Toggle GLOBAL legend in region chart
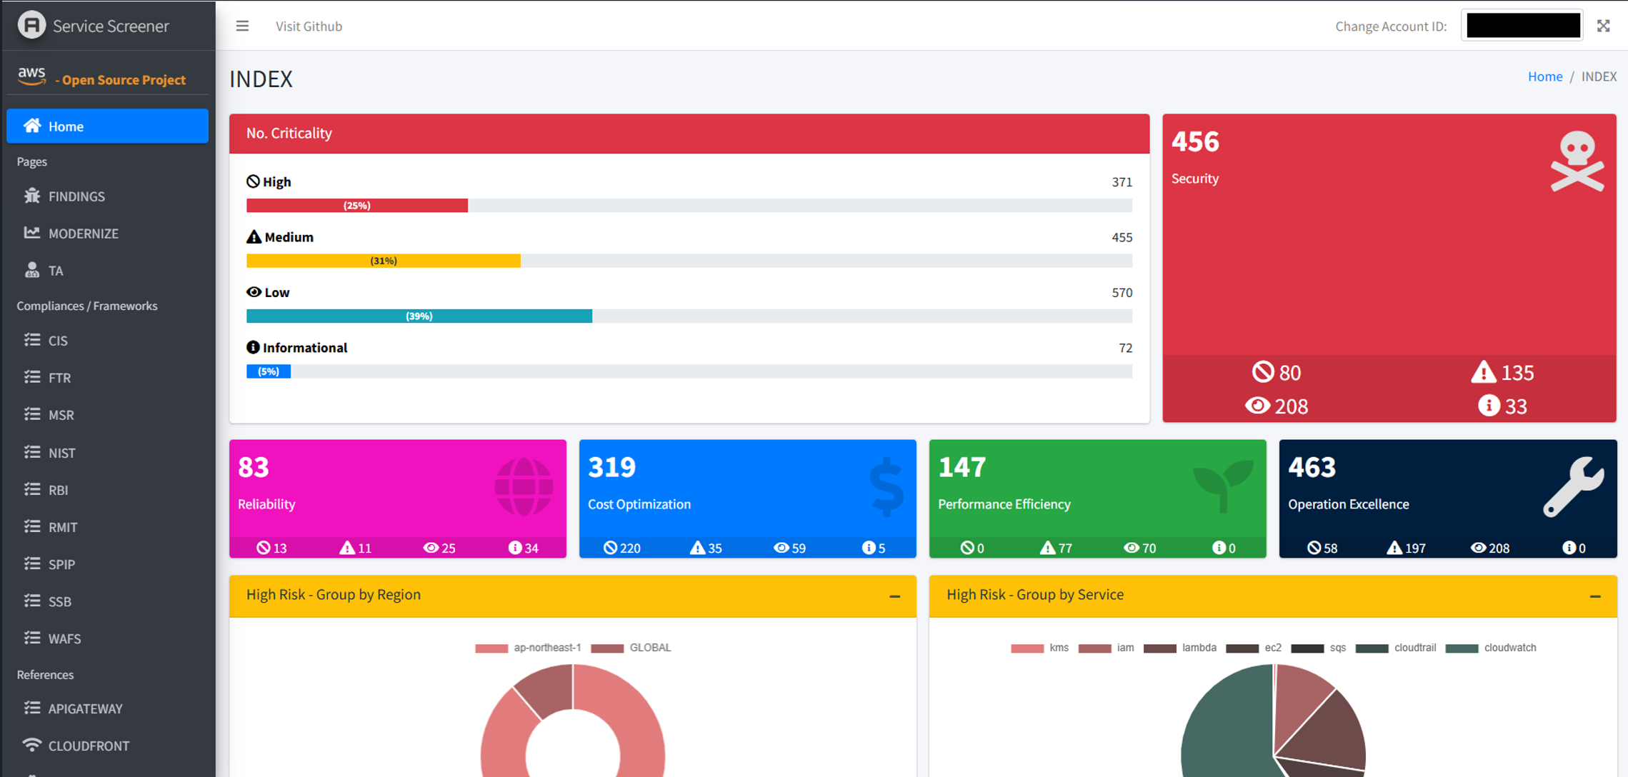Viewport: 1628px width, 777px height. [631, 648]
